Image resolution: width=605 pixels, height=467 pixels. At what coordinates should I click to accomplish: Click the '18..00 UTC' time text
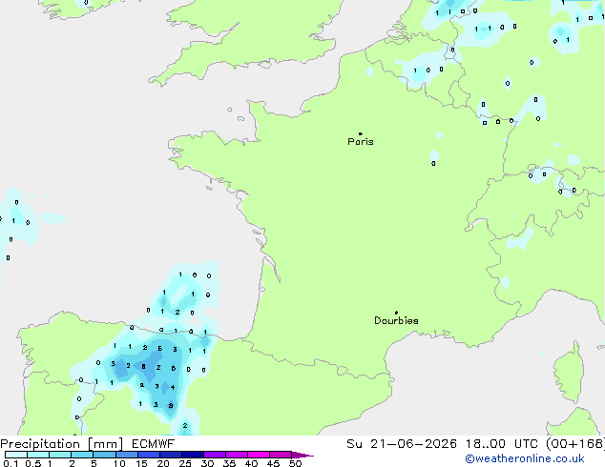(502, 444)
